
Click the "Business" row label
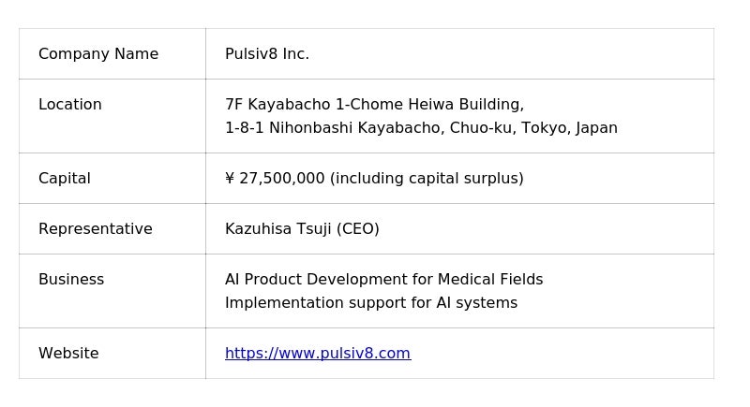pos(71,280)
